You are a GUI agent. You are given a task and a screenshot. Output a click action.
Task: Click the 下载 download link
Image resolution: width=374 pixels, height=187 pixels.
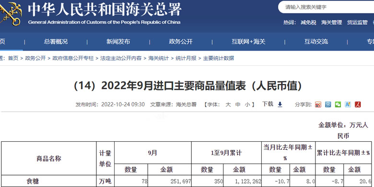(268, 104)
